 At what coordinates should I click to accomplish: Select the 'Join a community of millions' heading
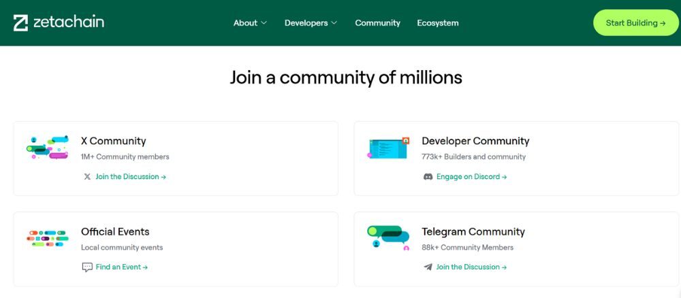(x=346, y=78)
